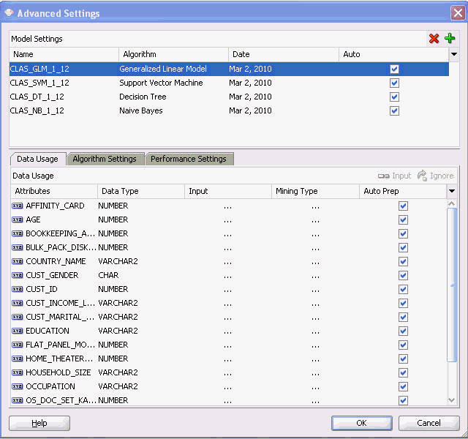Click the Ignore arrow icon in Data Usage
The image size is (468, 439).
coord(422,176)
